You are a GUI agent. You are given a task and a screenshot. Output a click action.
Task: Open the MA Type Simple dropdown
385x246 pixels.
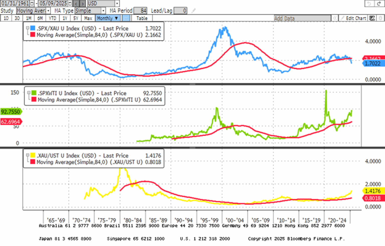click(x=104, y=11)
